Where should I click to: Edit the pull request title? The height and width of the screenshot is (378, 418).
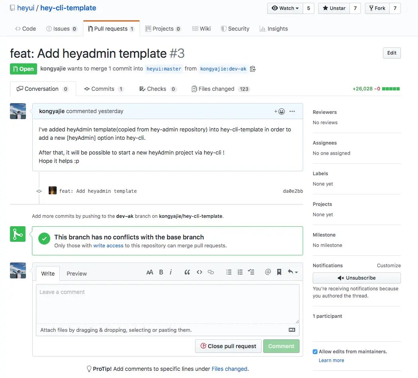click(392, 53)
